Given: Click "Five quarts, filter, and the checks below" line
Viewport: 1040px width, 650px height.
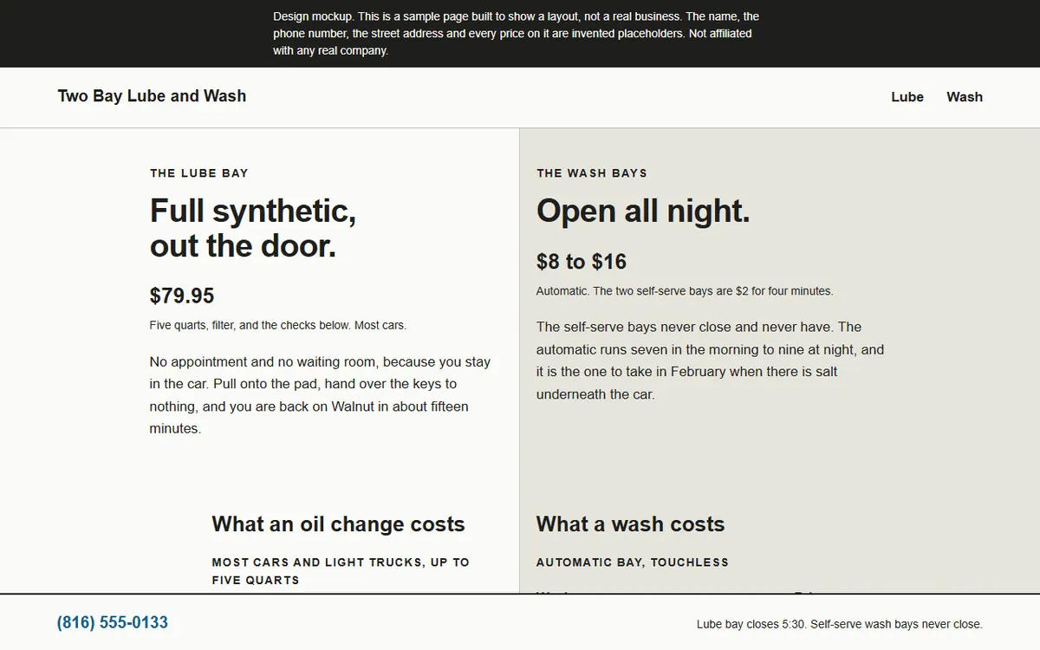Looking at the screenshot, I should (278, 326).
